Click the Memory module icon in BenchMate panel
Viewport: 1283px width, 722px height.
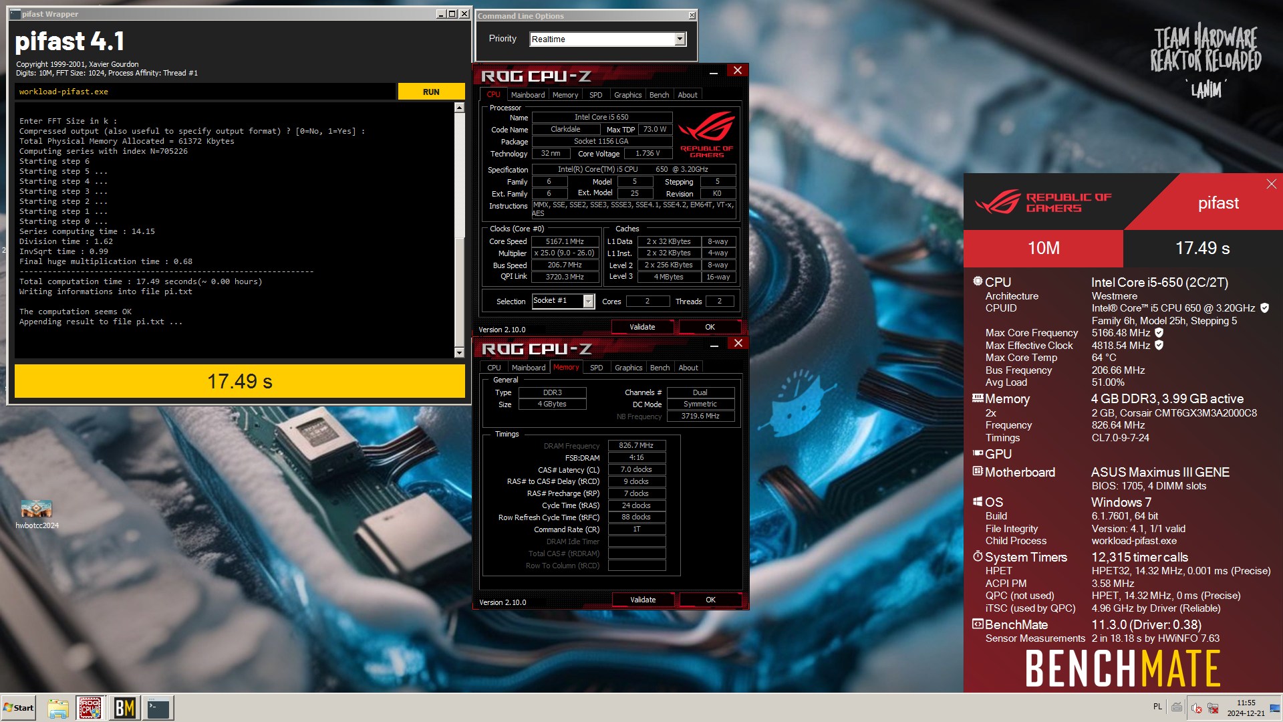click(x=978, y=398)
